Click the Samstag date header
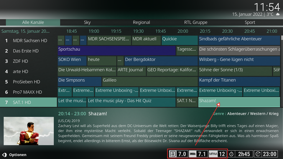 [25, 31]
